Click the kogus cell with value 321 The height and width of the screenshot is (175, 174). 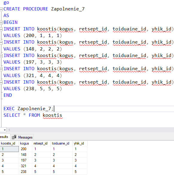click(x=25, y=166)
